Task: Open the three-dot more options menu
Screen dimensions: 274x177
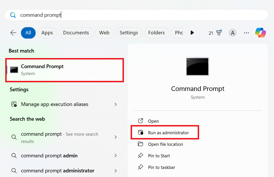Action: click(x=246, y=33)
